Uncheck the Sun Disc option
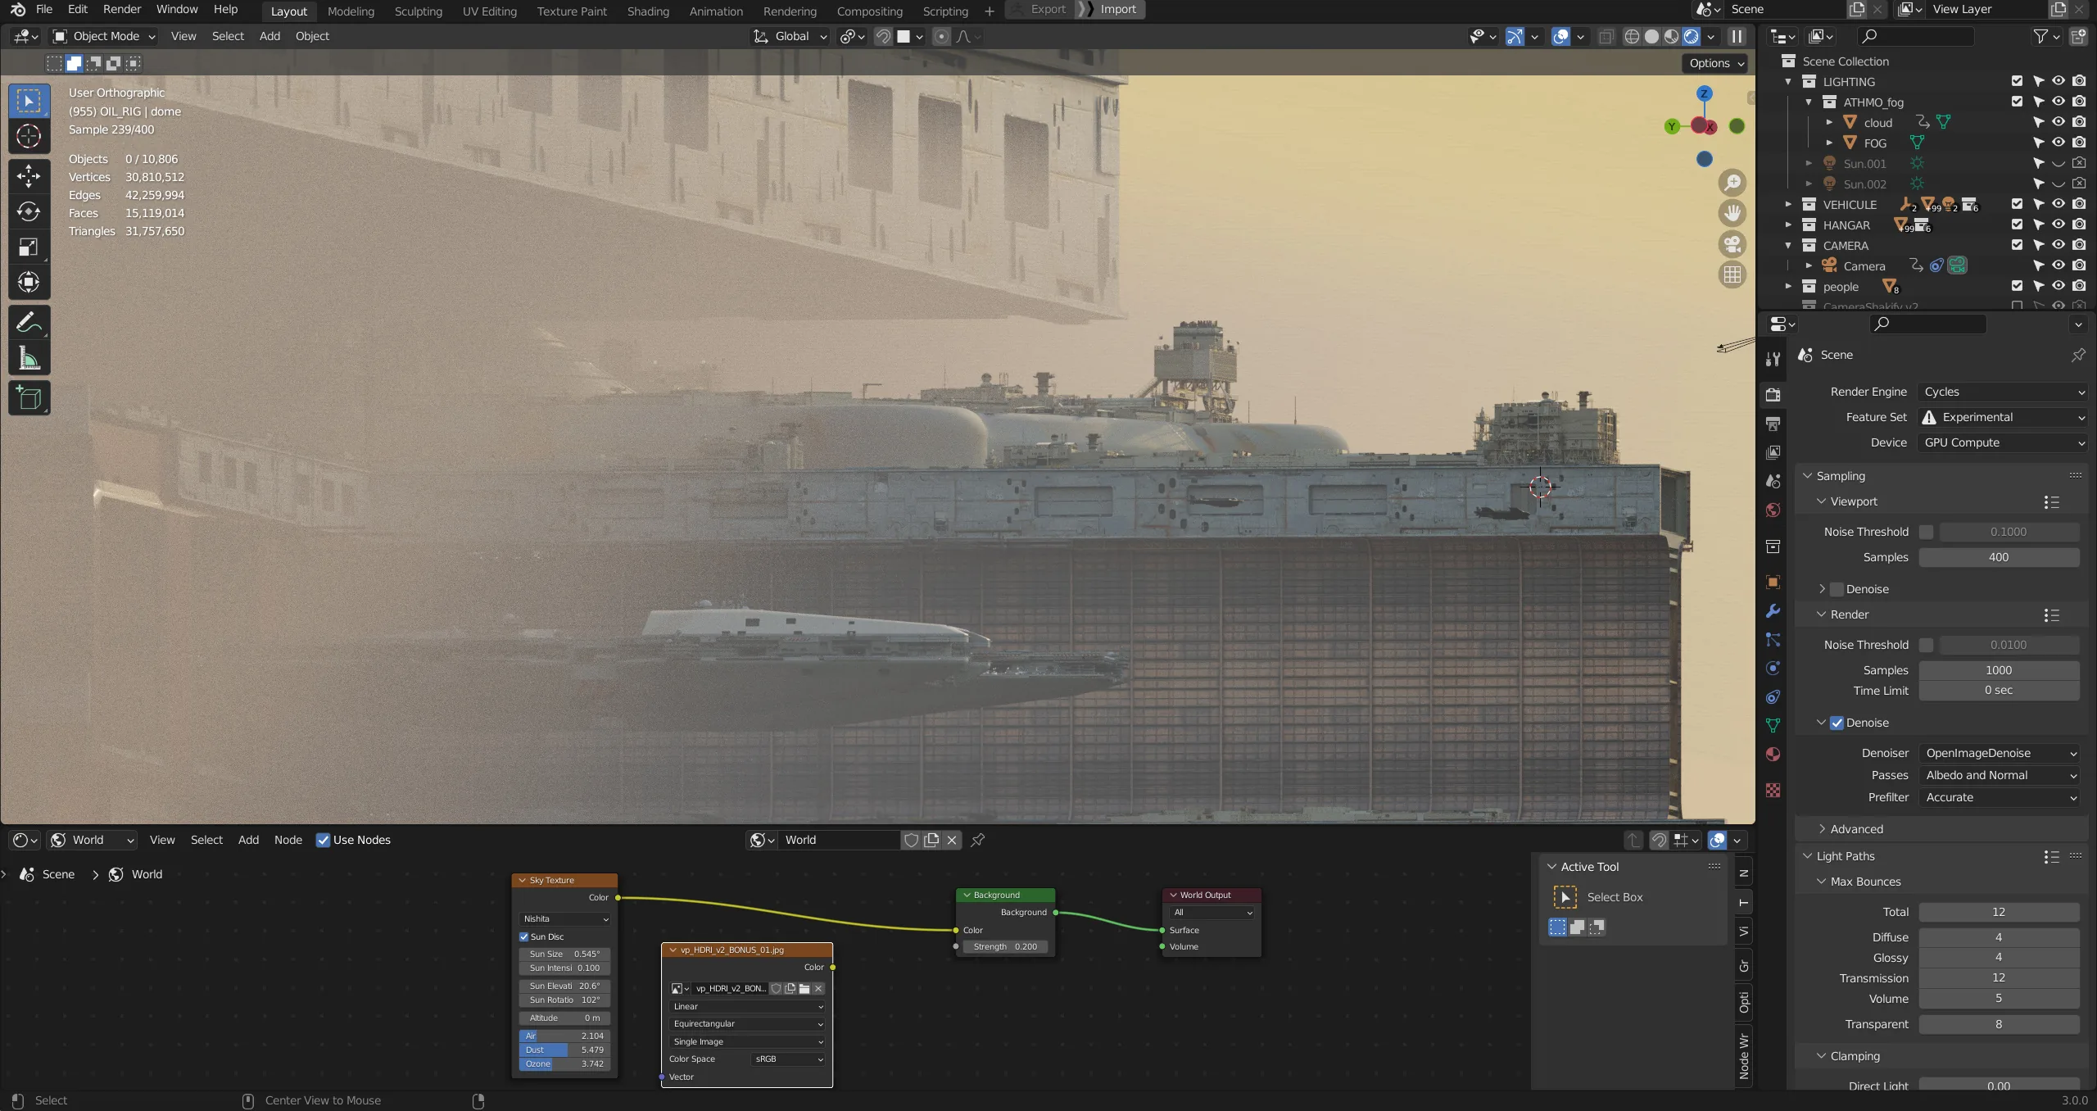This screenshot has height=1111, width=2097. [x=524, y=936]
